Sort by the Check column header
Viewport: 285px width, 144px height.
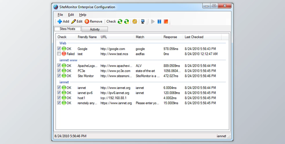66,37
